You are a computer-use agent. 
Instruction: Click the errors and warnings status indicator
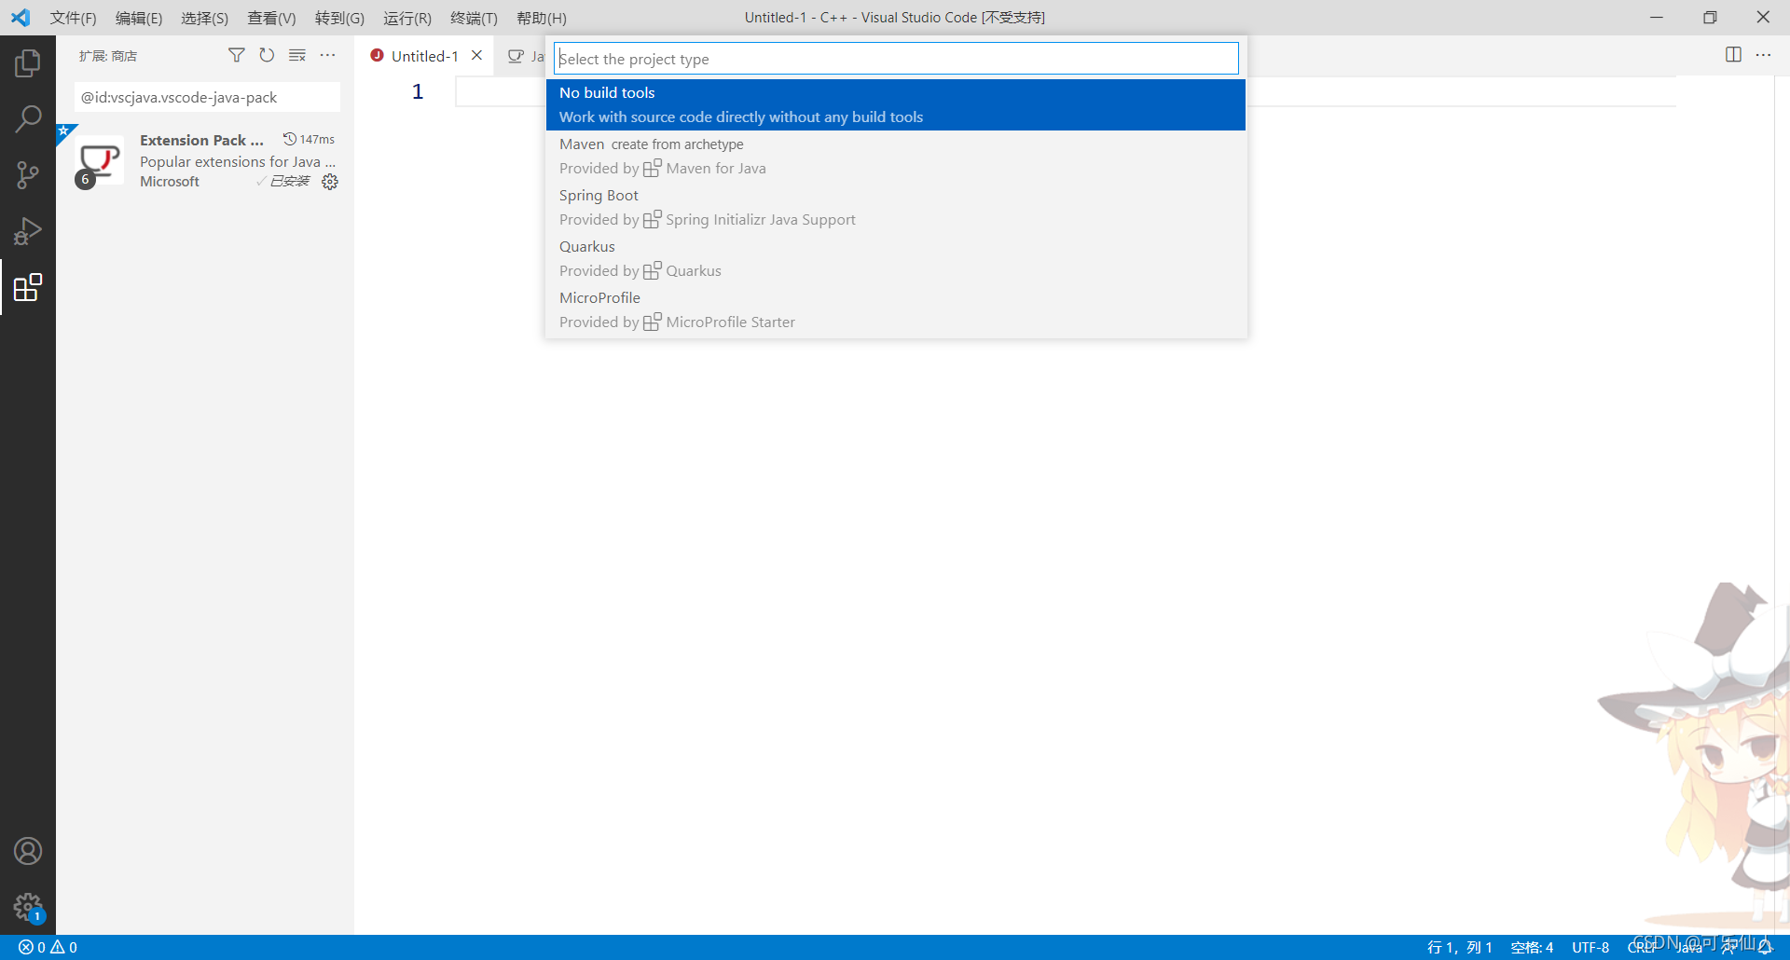[x=48, y=947]
